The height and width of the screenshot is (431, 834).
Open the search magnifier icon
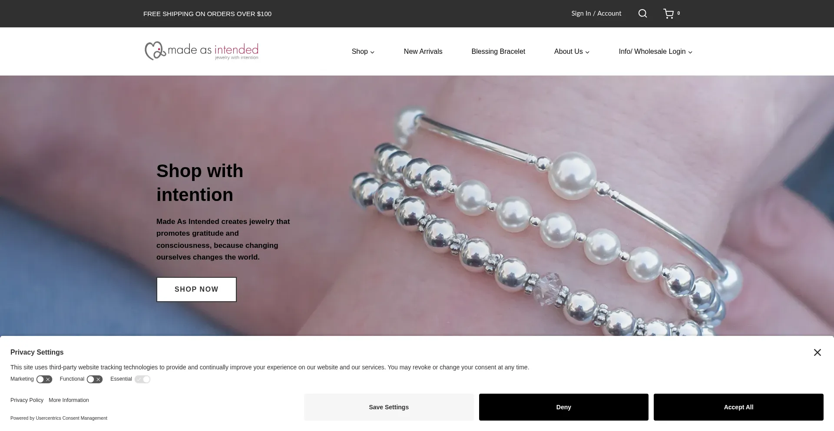642,13
